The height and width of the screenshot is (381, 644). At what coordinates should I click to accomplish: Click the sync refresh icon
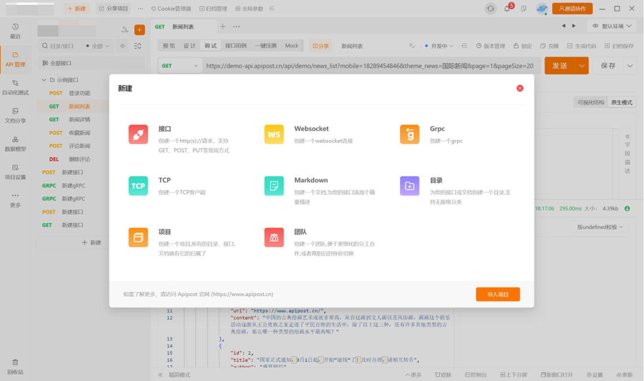[x=490, y=8]
